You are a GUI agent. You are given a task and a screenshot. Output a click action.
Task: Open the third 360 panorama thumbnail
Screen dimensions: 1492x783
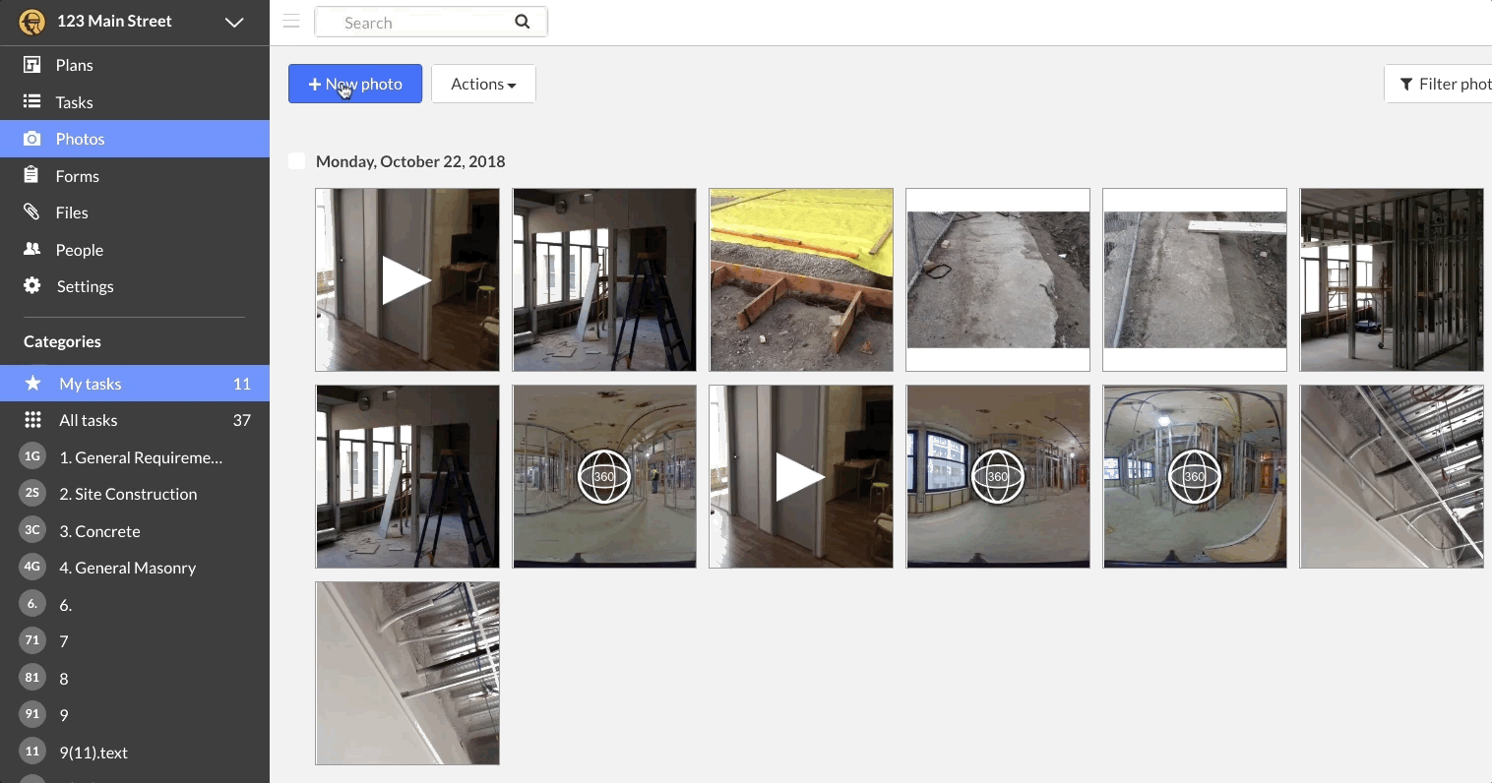(1195, 477)
